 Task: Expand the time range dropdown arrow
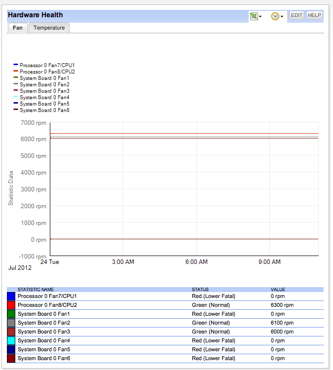coord(282,16)
